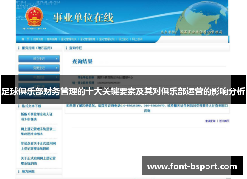Click the 服务指南（地方适用） section heading

click(x=37, y=48)
